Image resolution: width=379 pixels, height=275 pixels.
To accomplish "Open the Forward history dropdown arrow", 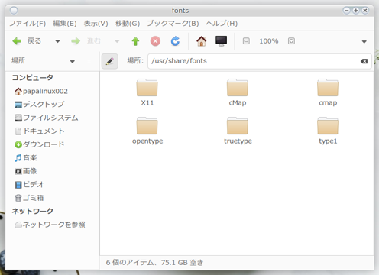I will coord(117,41).
